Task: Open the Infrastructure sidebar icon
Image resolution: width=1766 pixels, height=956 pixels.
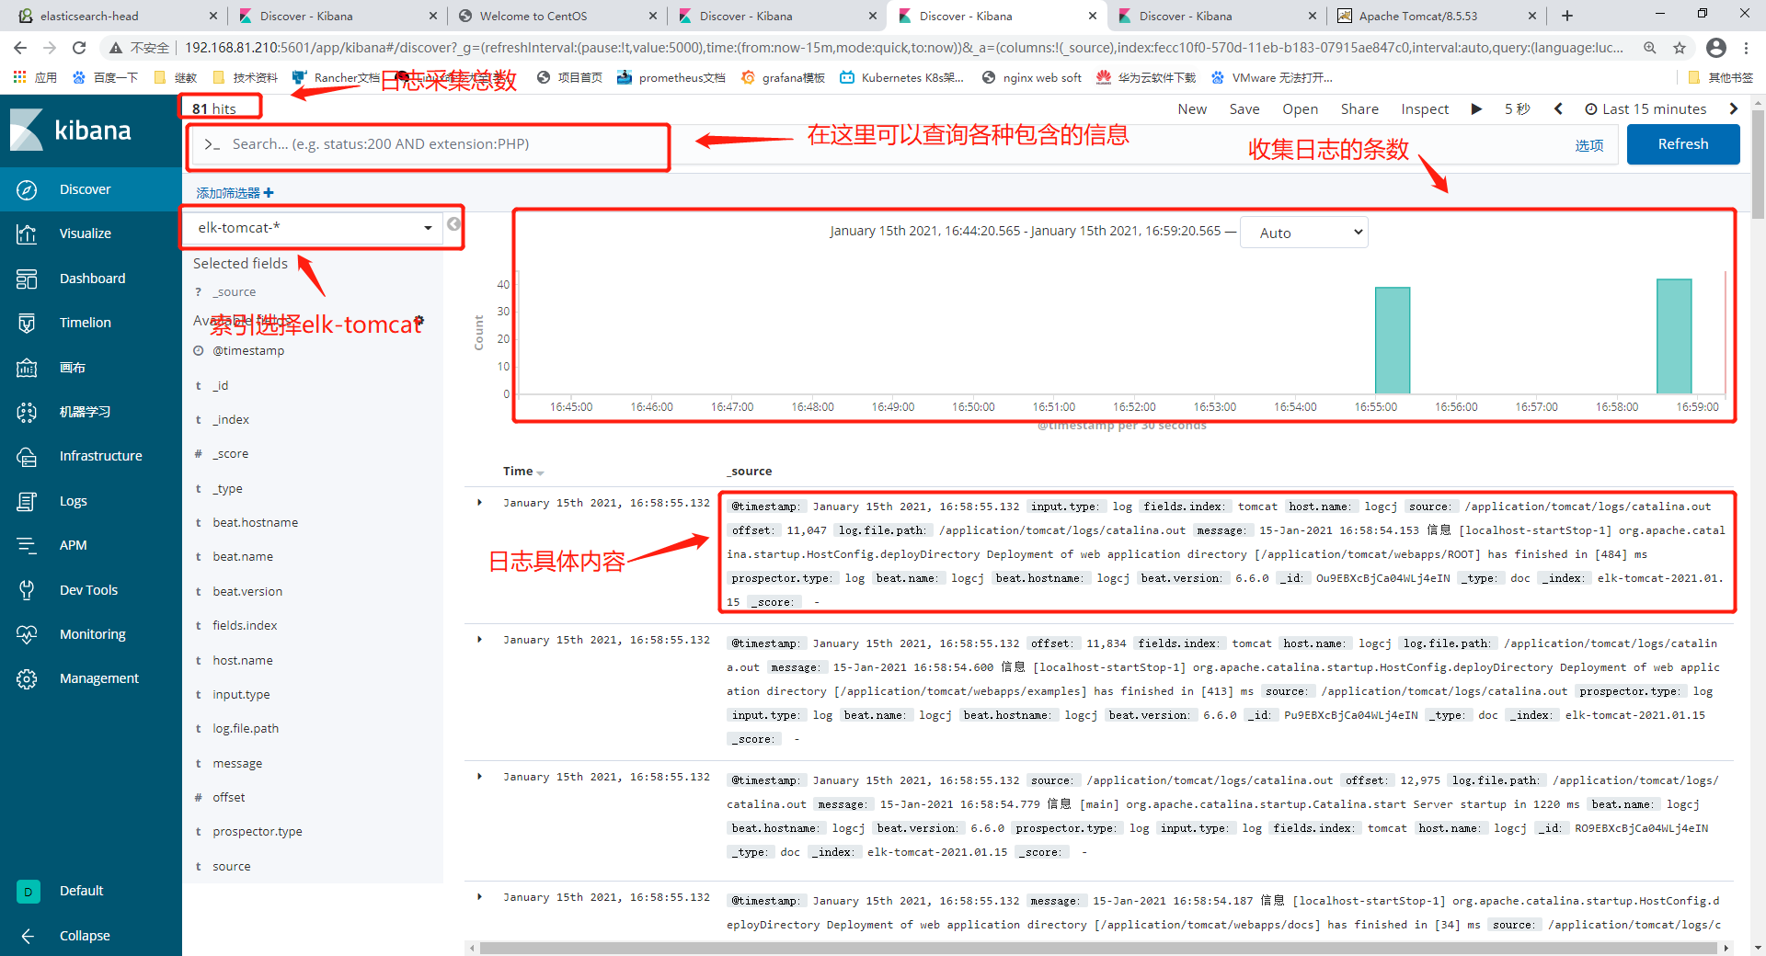Action: 26,455
